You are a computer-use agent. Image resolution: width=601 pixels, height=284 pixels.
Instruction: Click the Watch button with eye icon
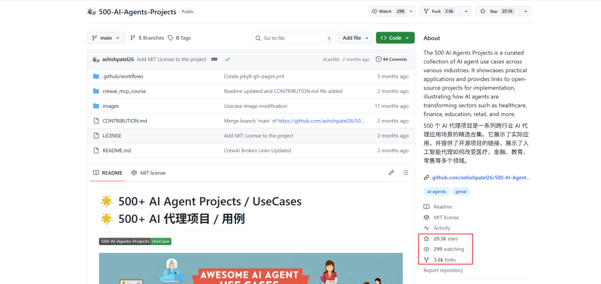click(x=387, y=12)
